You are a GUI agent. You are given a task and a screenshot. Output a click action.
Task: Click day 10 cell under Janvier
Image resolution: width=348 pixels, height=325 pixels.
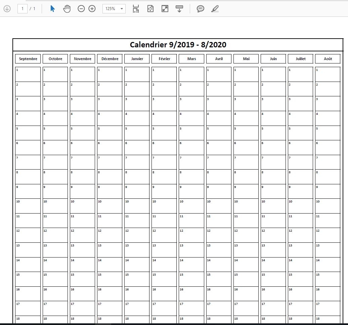pyautogui.click(x=137, y=206)
